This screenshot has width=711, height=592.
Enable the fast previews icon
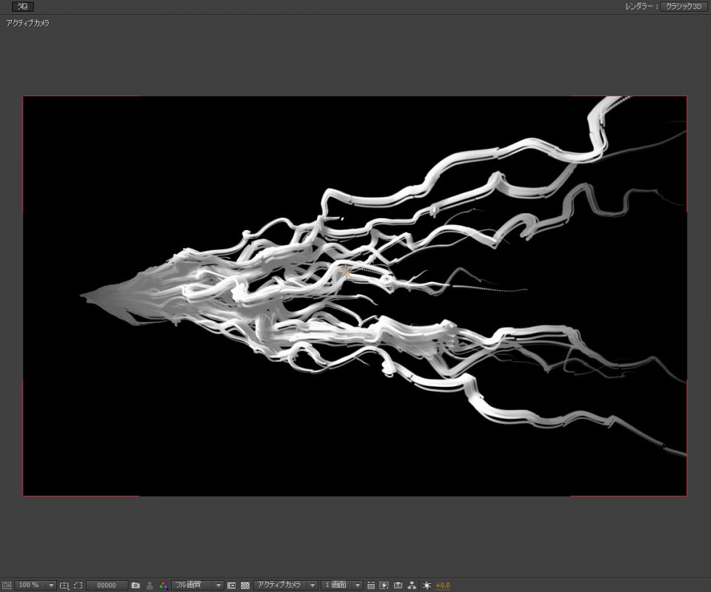pos(384,585)
